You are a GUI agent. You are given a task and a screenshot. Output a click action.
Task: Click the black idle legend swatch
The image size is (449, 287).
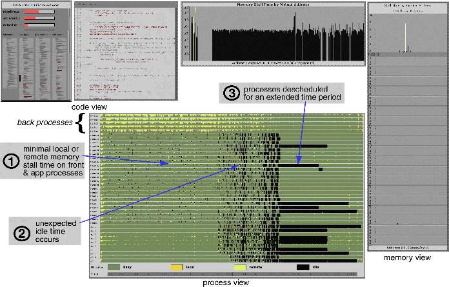click(x=303, y=267)
